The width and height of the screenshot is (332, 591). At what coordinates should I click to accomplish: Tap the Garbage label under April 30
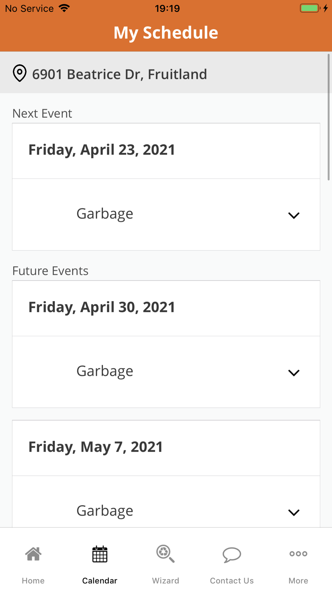click(x=105, y=371)
